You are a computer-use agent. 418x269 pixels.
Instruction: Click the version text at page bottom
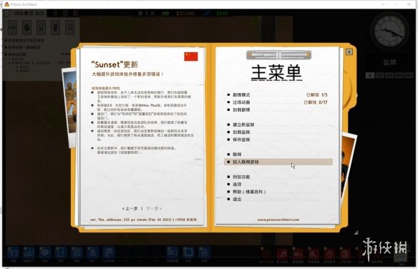pos(143,220)
